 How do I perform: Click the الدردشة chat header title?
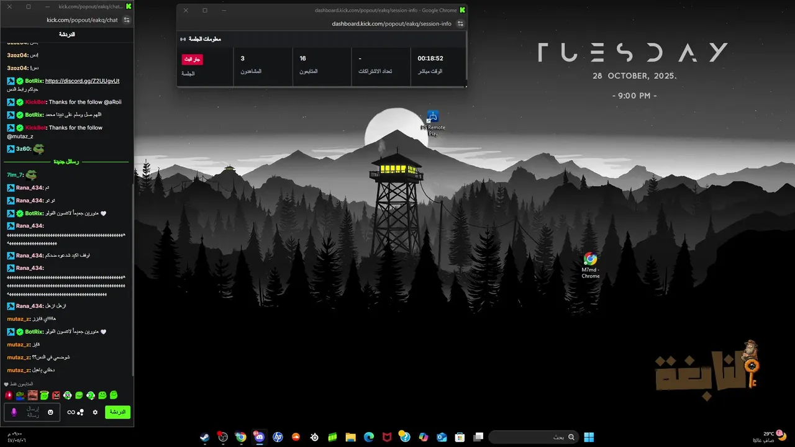coord(67,34)
